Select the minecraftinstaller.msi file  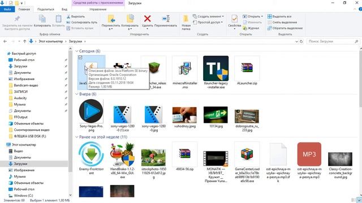(x=185, y=72)
